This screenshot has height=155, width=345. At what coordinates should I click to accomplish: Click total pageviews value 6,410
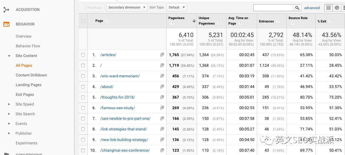coord(186,35)
